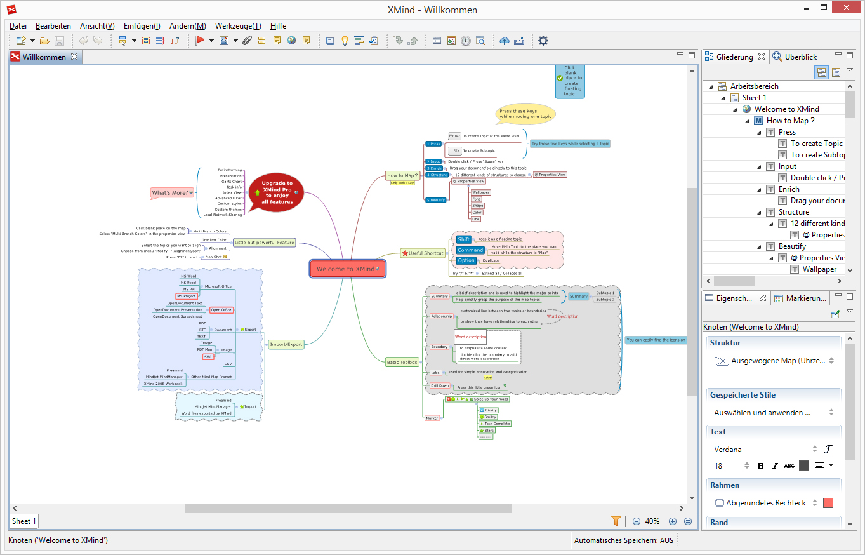
Task: Toggle bold text formatting in properties
Action: 761,465
